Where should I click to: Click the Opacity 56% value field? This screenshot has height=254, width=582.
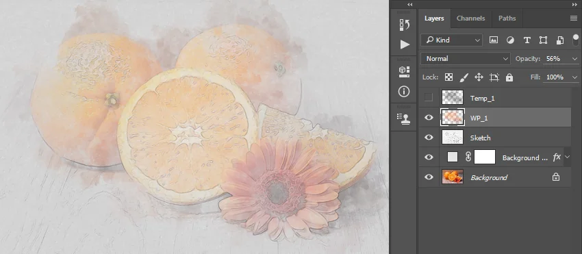click(553, 59)
